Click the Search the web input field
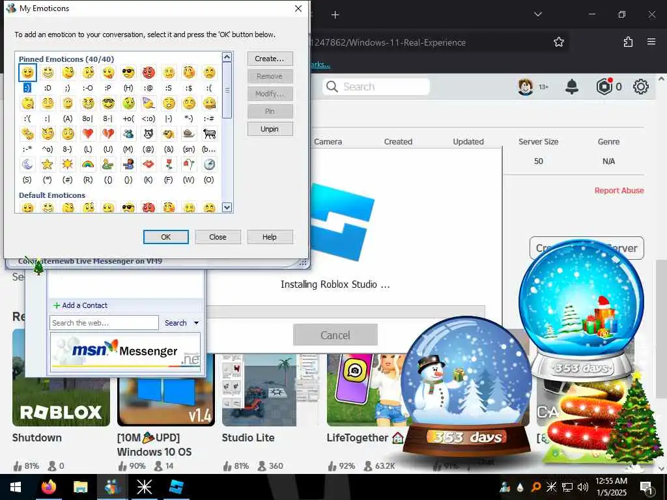This screenshot has width=667, height=500. click(104, 323)
